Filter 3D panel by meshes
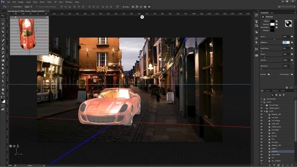The width and height of the screenshot is (297, 167). pyautogui.click(x=276, y=95)
